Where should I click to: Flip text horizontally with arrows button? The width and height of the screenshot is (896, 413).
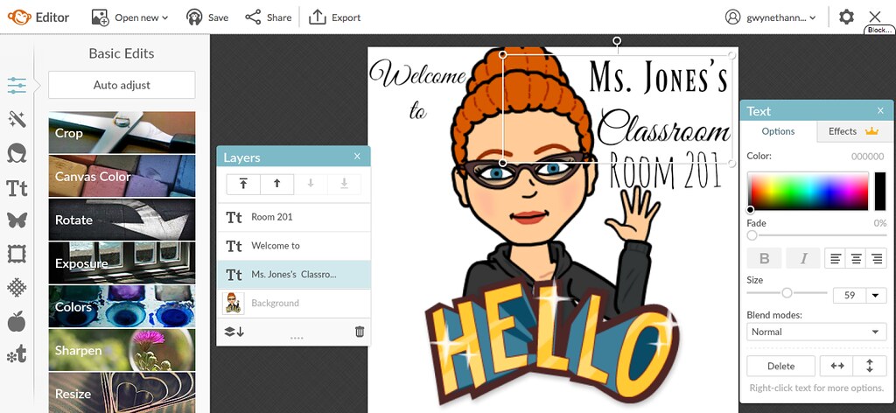837,366
